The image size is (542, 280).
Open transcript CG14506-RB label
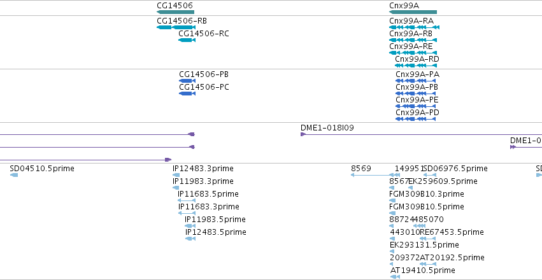point(182,21)
